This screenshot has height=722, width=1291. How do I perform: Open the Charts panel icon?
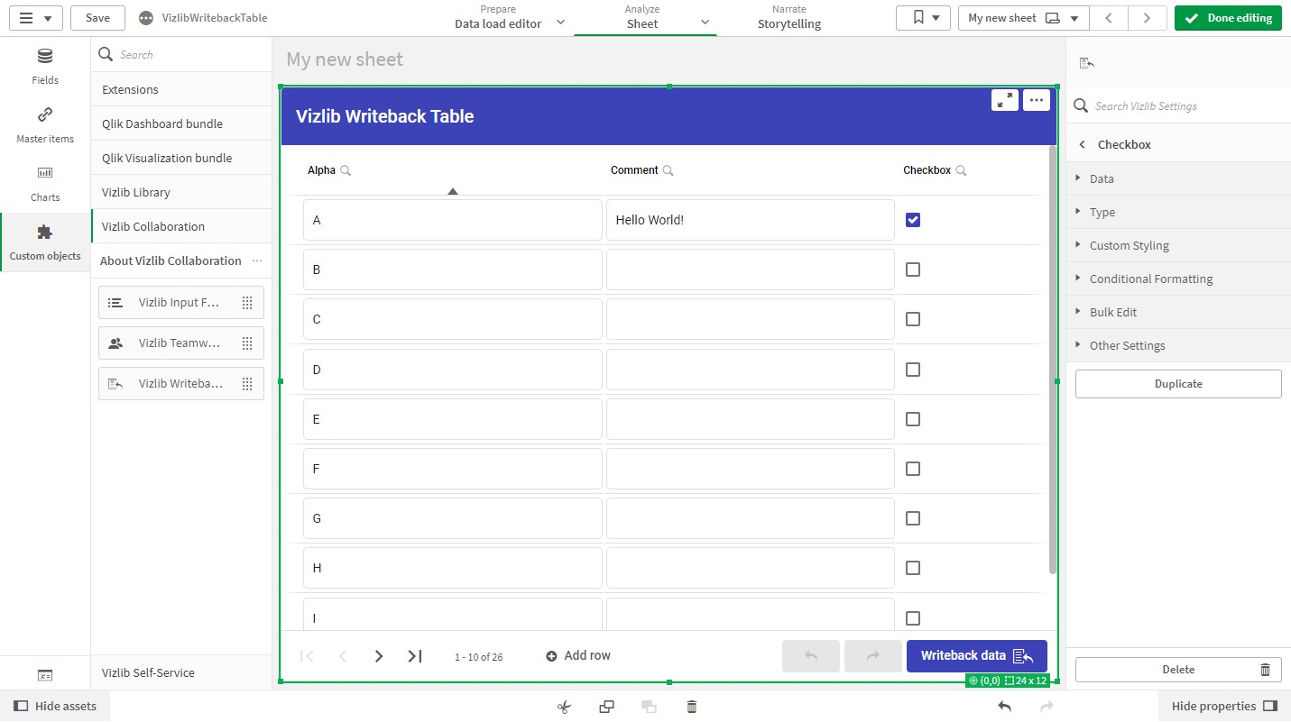coord(45,172)
